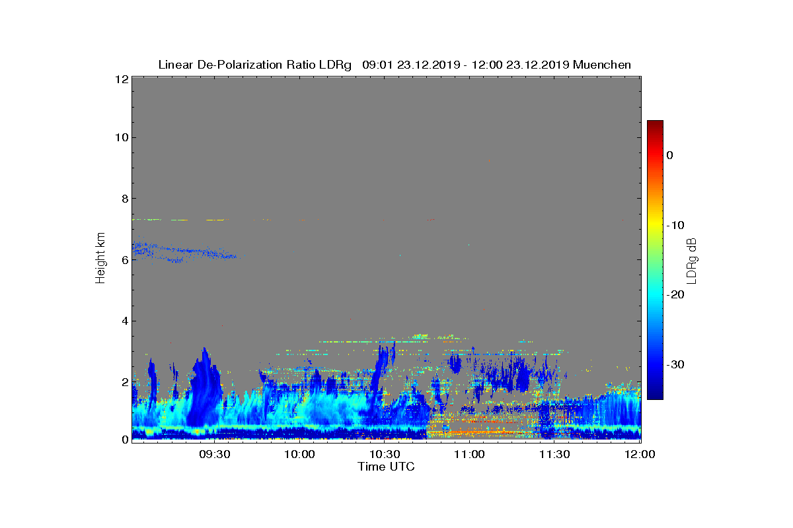Image resolution: width=793 pixels, height=528 pixels.
Task: Click the colorbar tick label -30
Action: (675, 364)
